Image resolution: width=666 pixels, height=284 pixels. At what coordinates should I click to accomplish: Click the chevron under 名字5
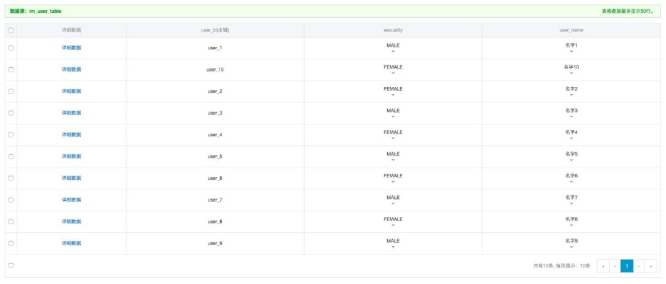pos(571,160)
